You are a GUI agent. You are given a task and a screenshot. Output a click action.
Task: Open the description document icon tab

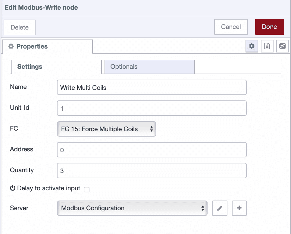(x=267, y=46)
